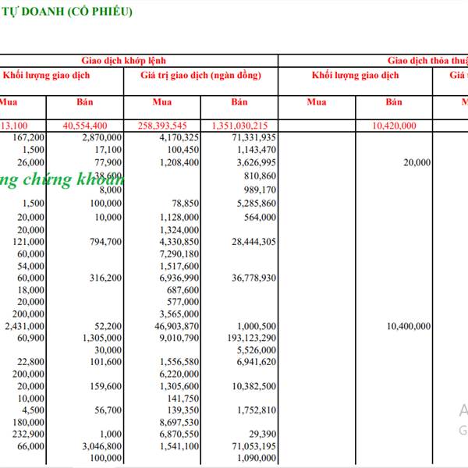This screenshot has height=468, width=468.
Task: Click the cell '232,900'
Action: (28, 434)
